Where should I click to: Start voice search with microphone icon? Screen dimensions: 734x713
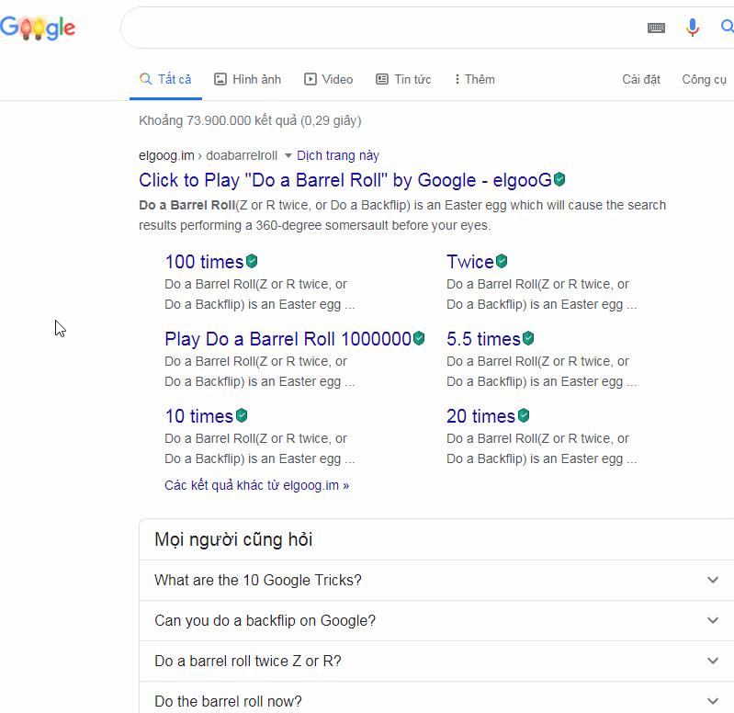click(693, 28)
